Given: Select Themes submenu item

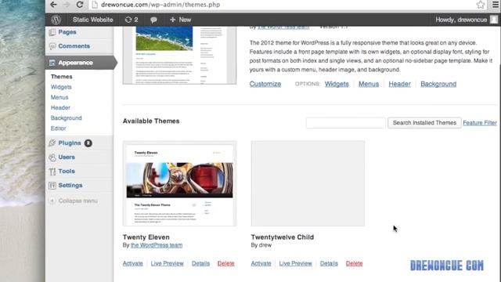Looking at the screenshot, I should tap(61, 77).
